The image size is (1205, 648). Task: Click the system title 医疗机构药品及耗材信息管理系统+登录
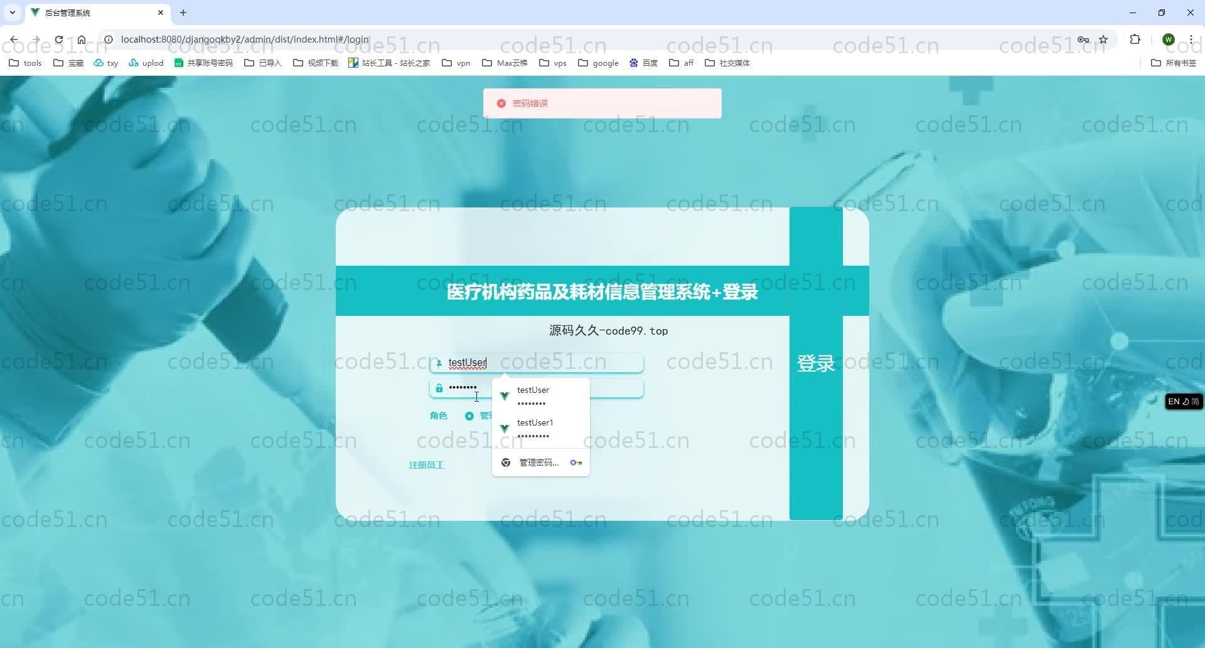pyautogui.click(x=602, y=292)
